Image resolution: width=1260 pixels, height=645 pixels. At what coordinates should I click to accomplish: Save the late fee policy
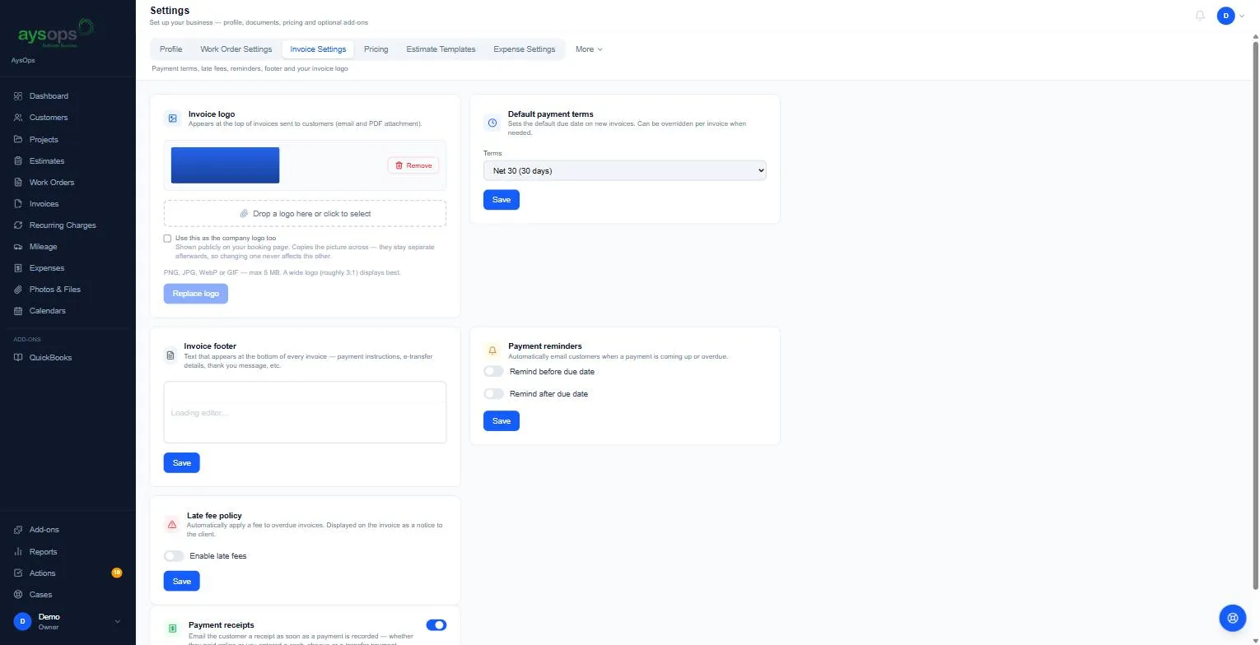point(181,582)
